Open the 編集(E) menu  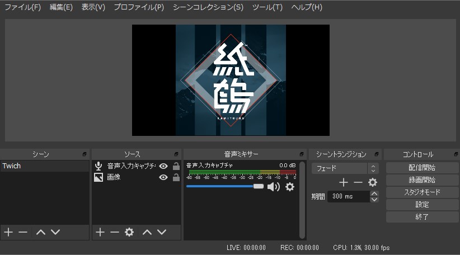click(x=61, y=7)
